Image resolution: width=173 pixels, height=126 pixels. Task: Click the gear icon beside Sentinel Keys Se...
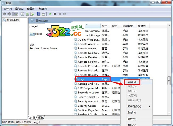tap(76, 110)
